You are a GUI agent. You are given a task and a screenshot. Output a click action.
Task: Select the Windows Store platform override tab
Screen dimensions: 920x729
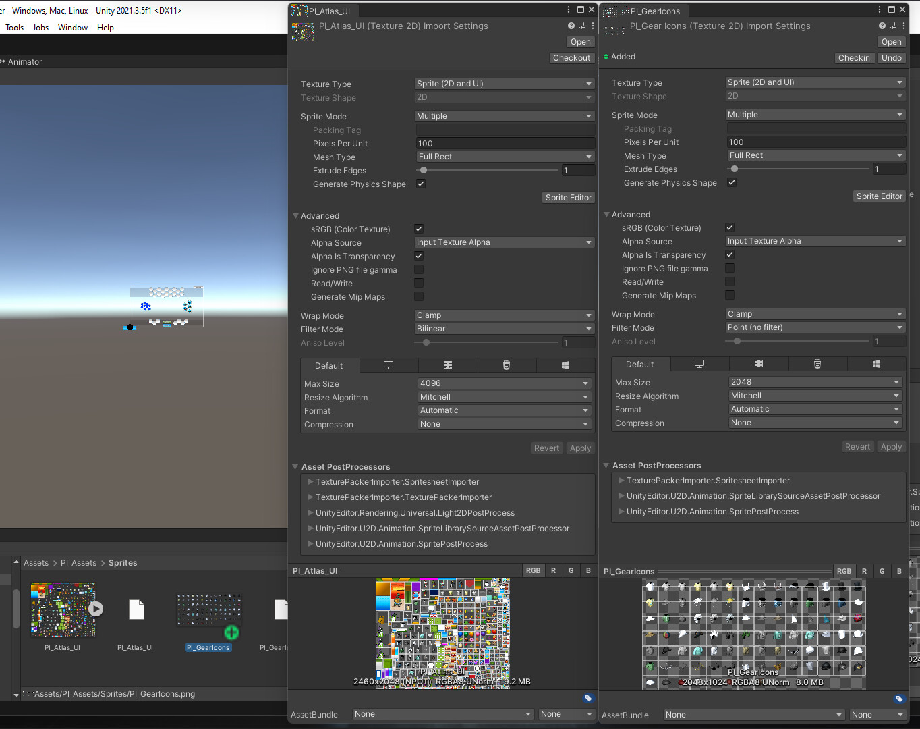click(566, 365)
